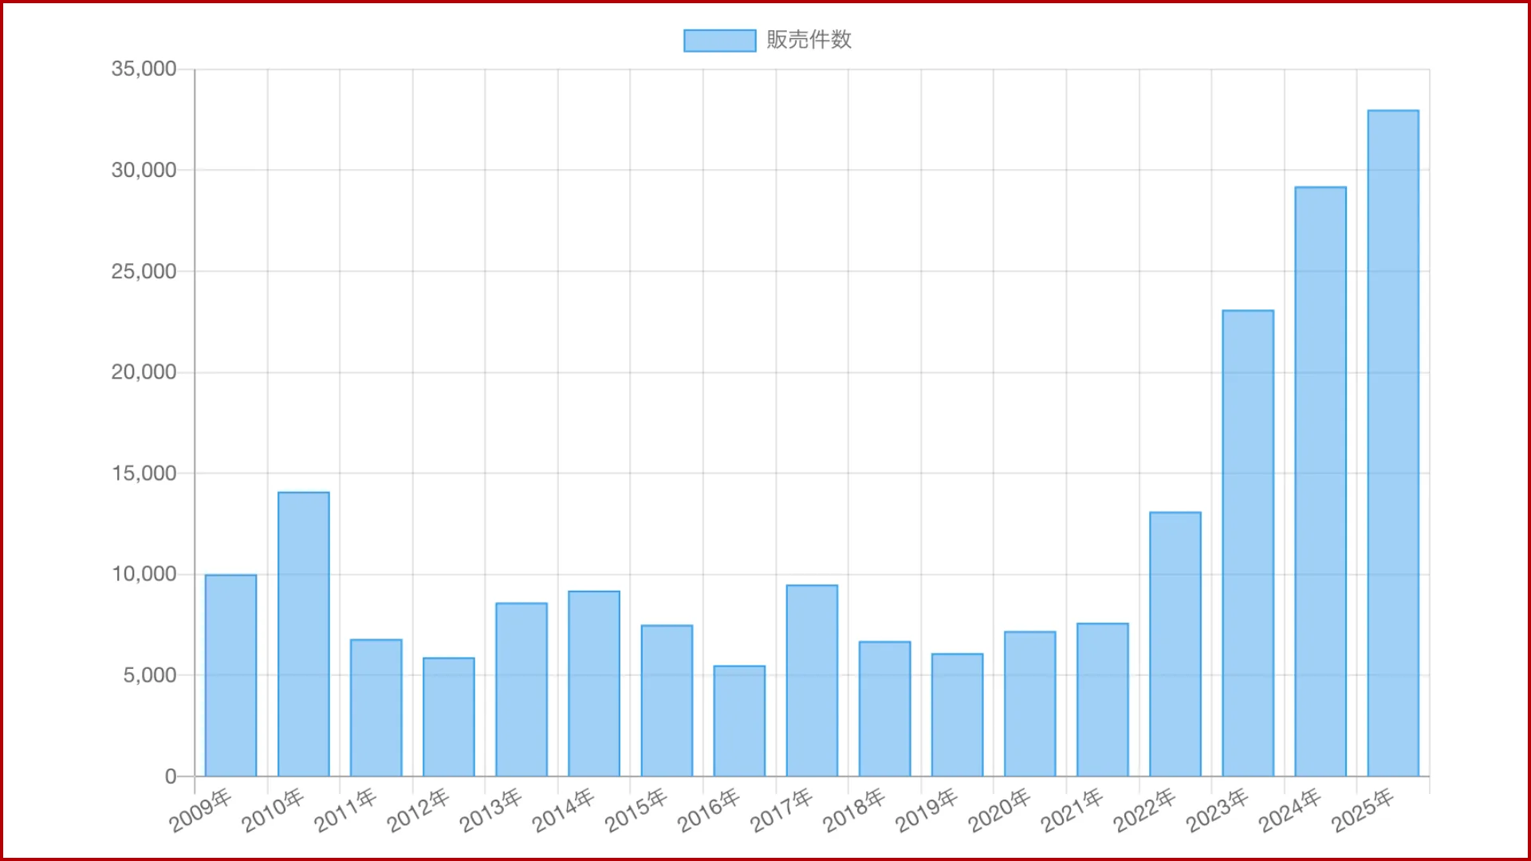This screenshot has width=1531, height=861.
Task: Click the 2014年 bar
Action: (x=594, y=683)
